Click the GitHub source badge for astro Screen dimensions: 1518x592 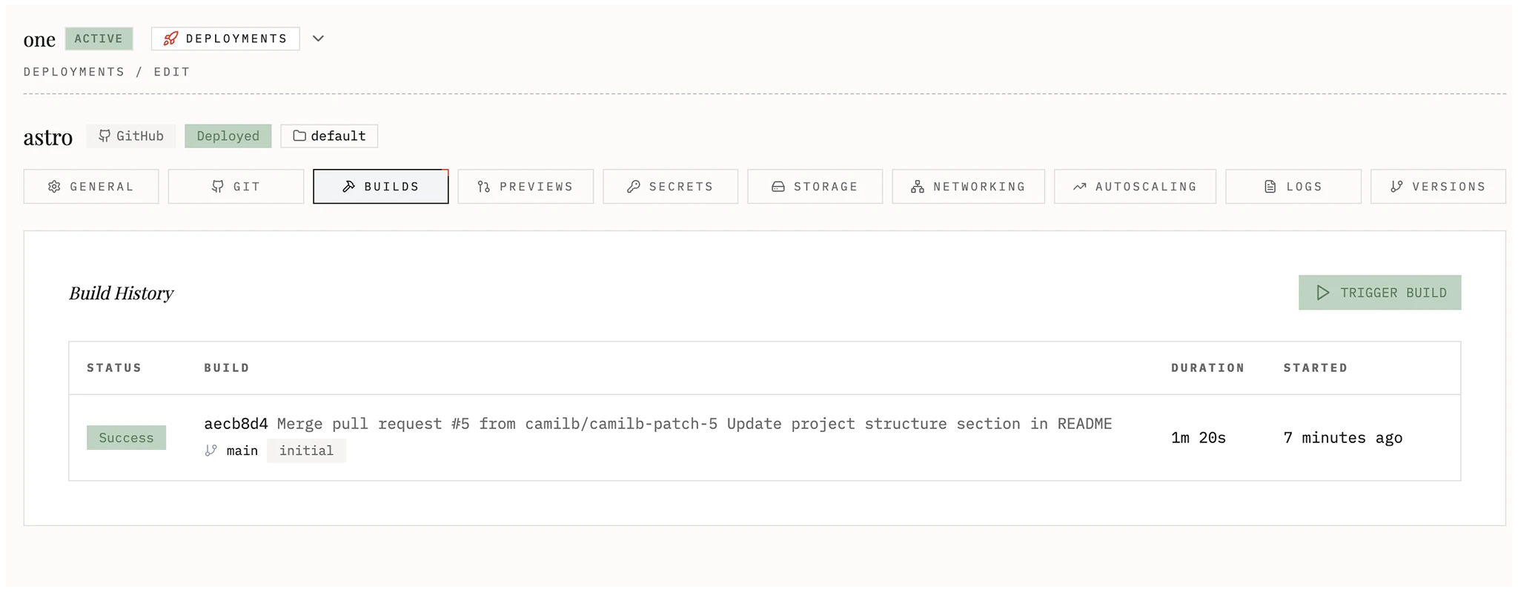pos(131,136)
